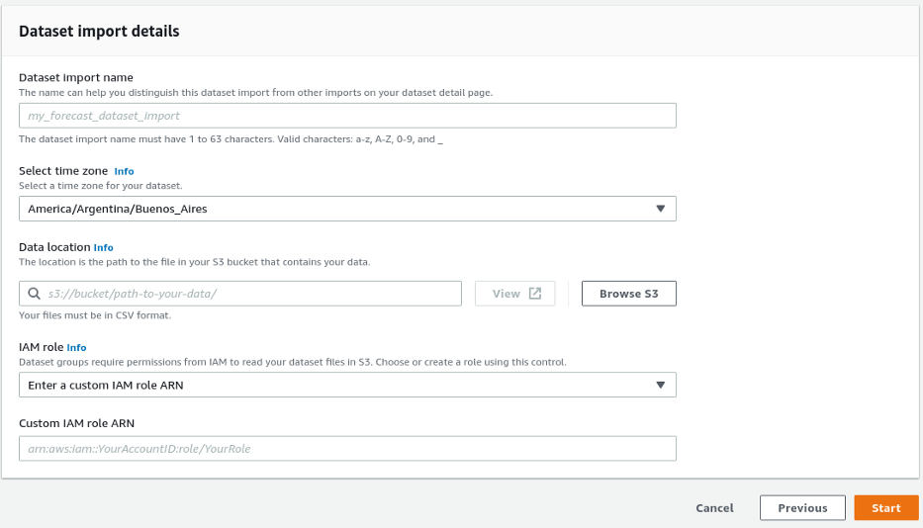Click the 'Dataset import details' heading
This screenshot has width=923, height=528.
click(x=99, y=32)
